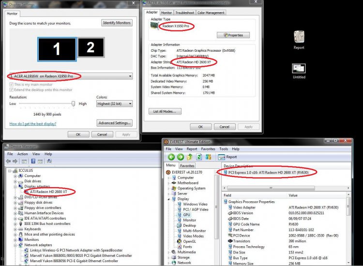Click Cancel in Display Settings
Image resolution: width=363 pixels, height=266 pixels.
[x=102, y=134]
